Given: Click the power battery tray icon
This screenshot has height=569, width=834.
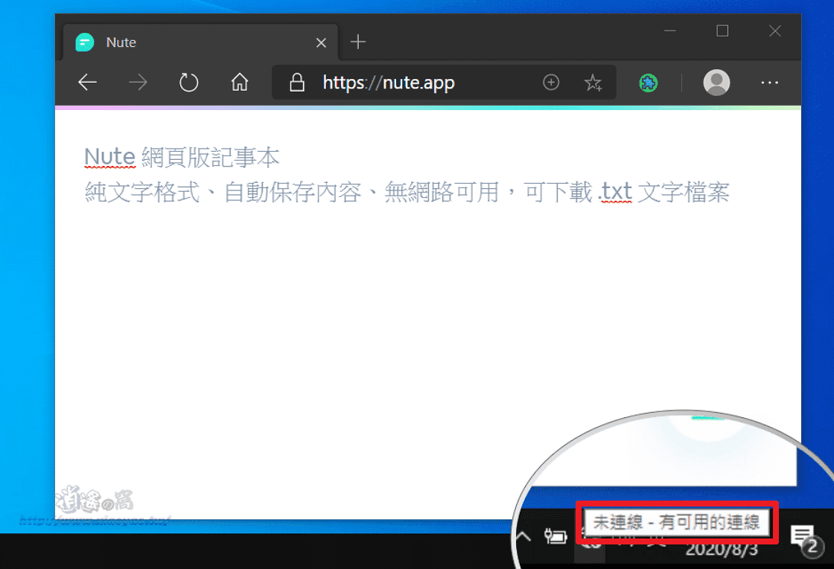Looking at the screenshot, I should coord(556,536).
